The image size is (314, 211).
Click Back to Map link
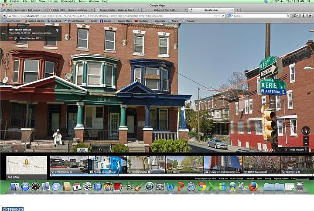point(14,177)
